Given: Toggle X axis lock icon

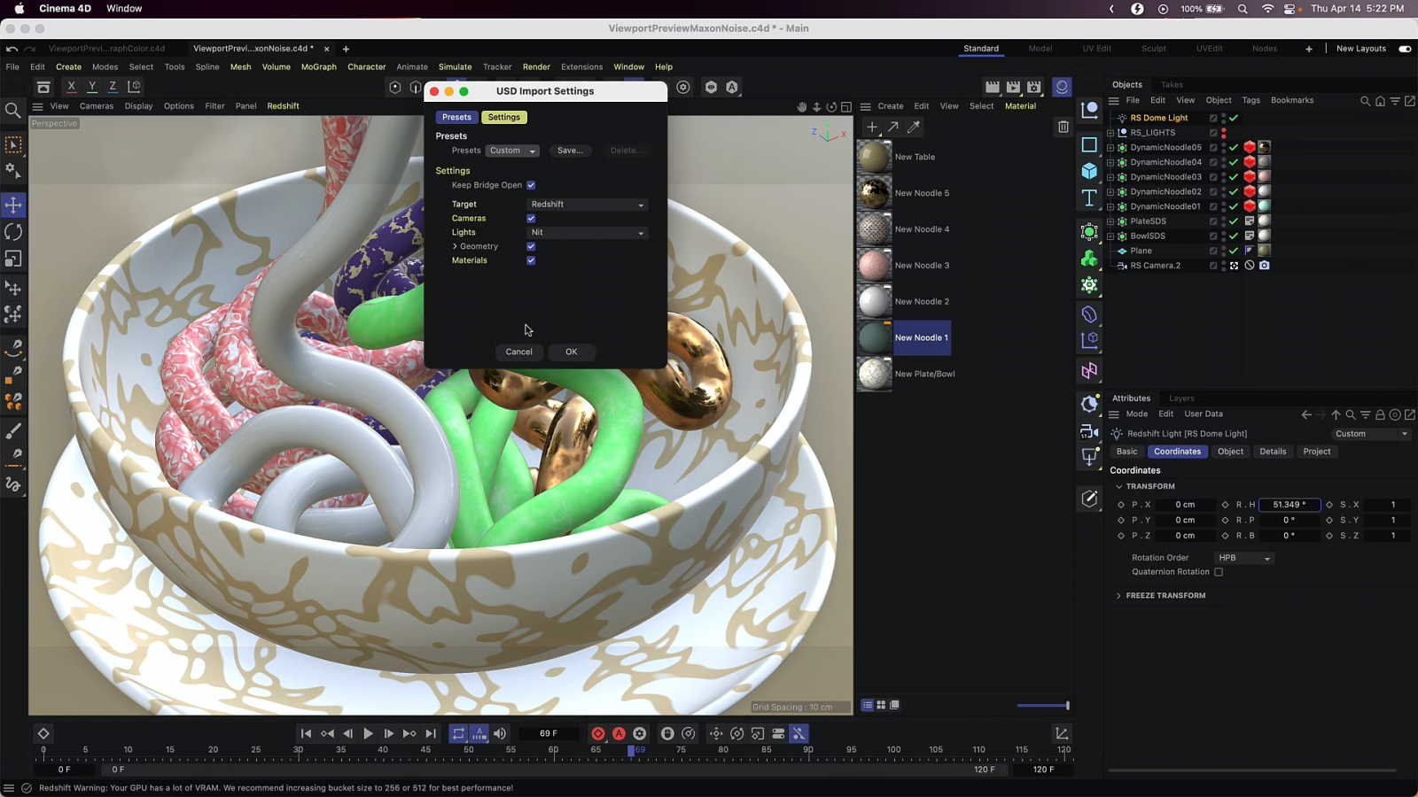Looking at the screenshot, I should pyautogui.click(x=71, y=87).
